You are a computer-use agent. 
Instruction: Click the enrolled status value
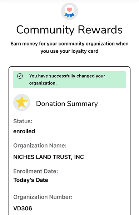24,131
